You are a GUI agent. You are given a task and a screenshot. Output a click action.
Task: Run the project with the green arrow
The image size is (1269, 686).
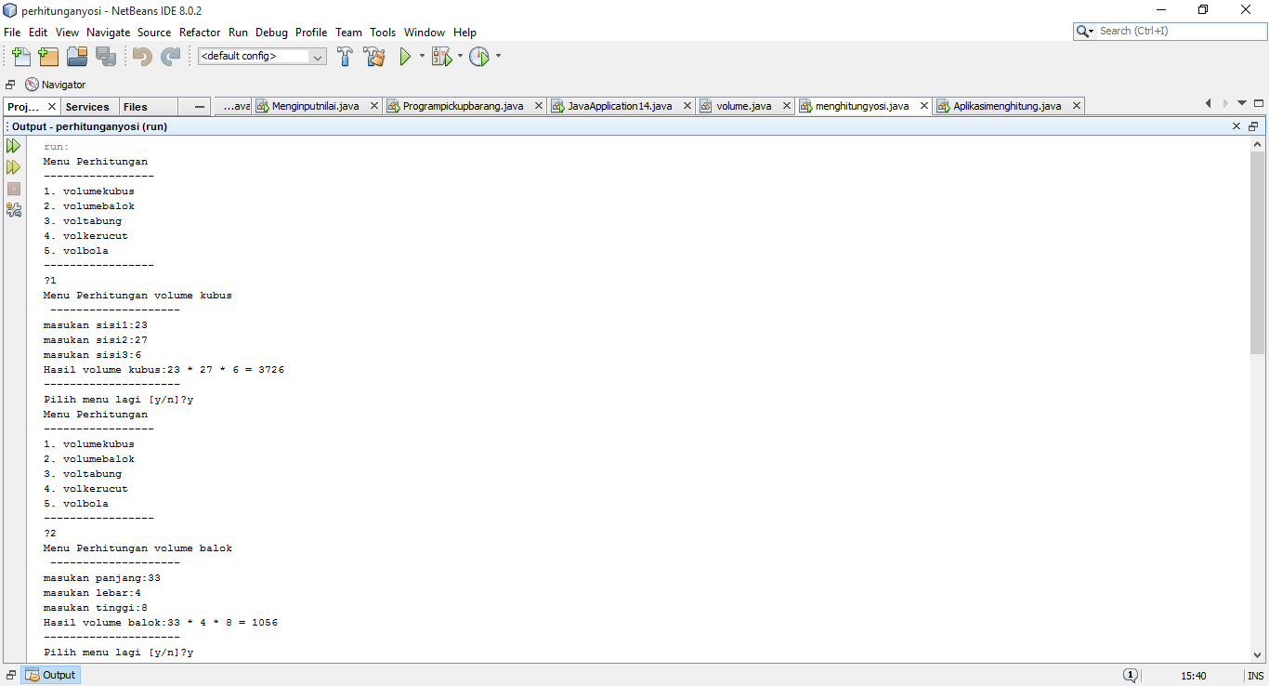click(x=407, y=56)
